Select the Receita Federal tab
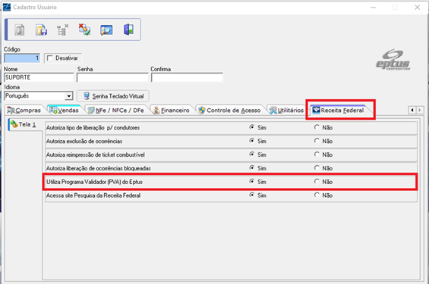This screenshot has width=429, height=284. click(339, 111)
